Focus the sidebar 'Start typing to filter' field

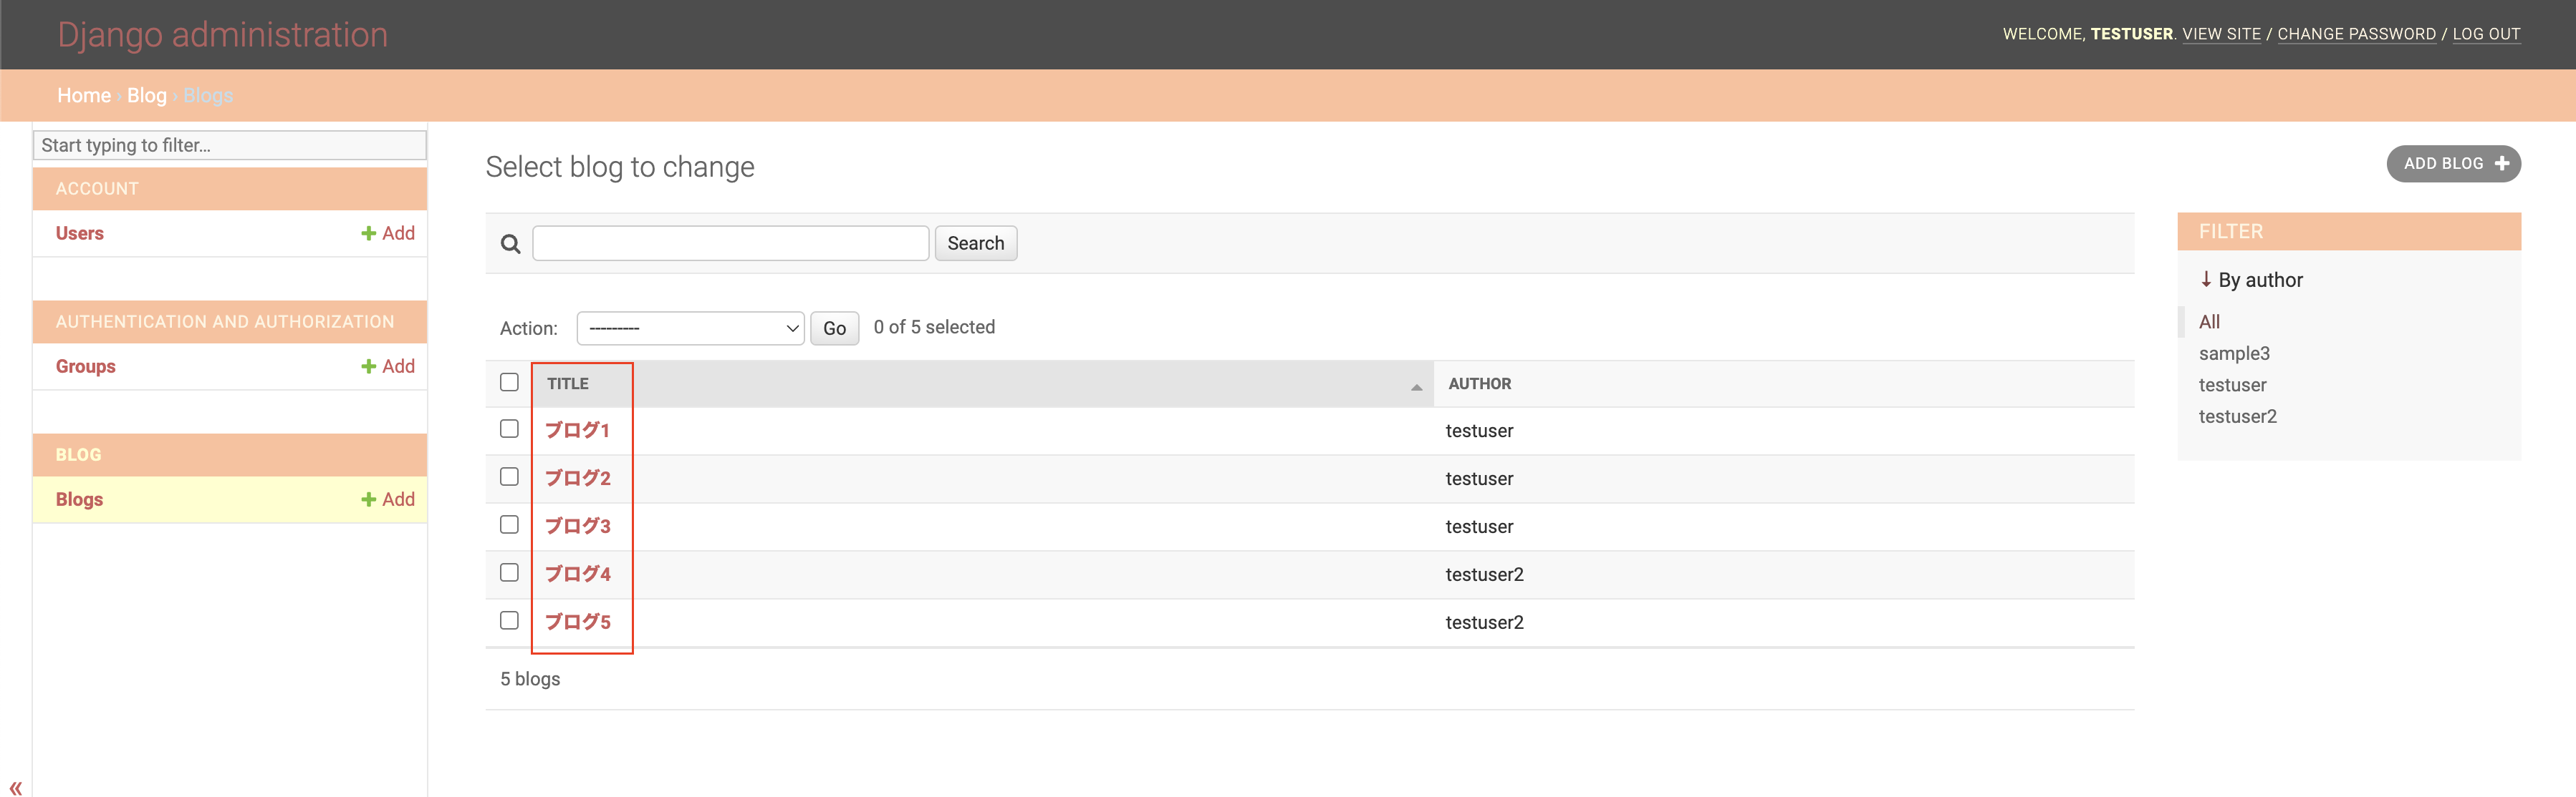[230, 146]
